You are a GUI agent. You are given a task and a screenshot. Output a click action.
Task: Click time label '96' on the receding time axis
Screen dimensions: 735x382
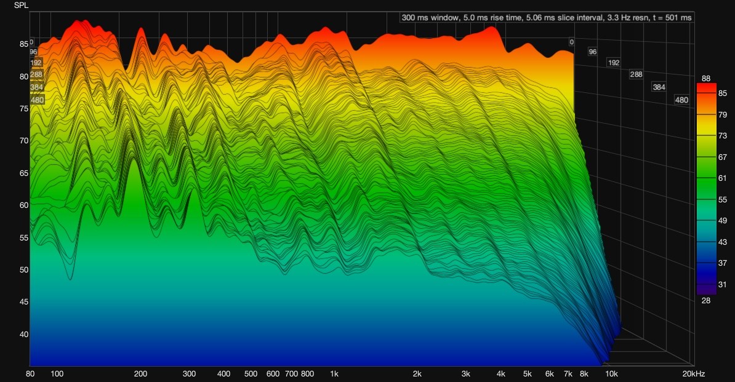tap(593, 52)
